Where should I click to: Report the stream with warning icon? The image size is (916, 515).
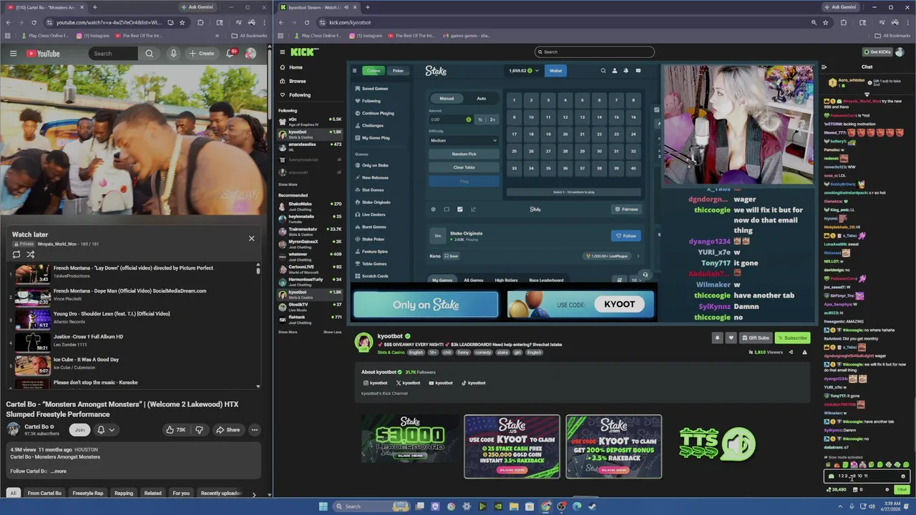[x=804, y=352]
